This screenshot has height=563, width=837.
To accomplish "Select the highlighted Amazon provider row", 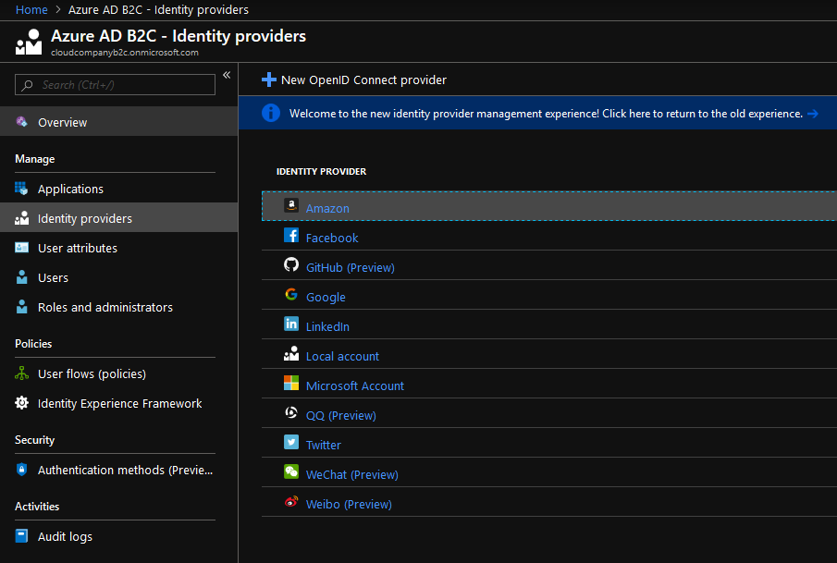I will [x=328, y=207].
